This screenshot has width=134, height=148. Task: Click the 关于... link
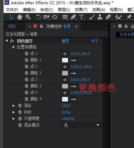[x=96, y=41]
